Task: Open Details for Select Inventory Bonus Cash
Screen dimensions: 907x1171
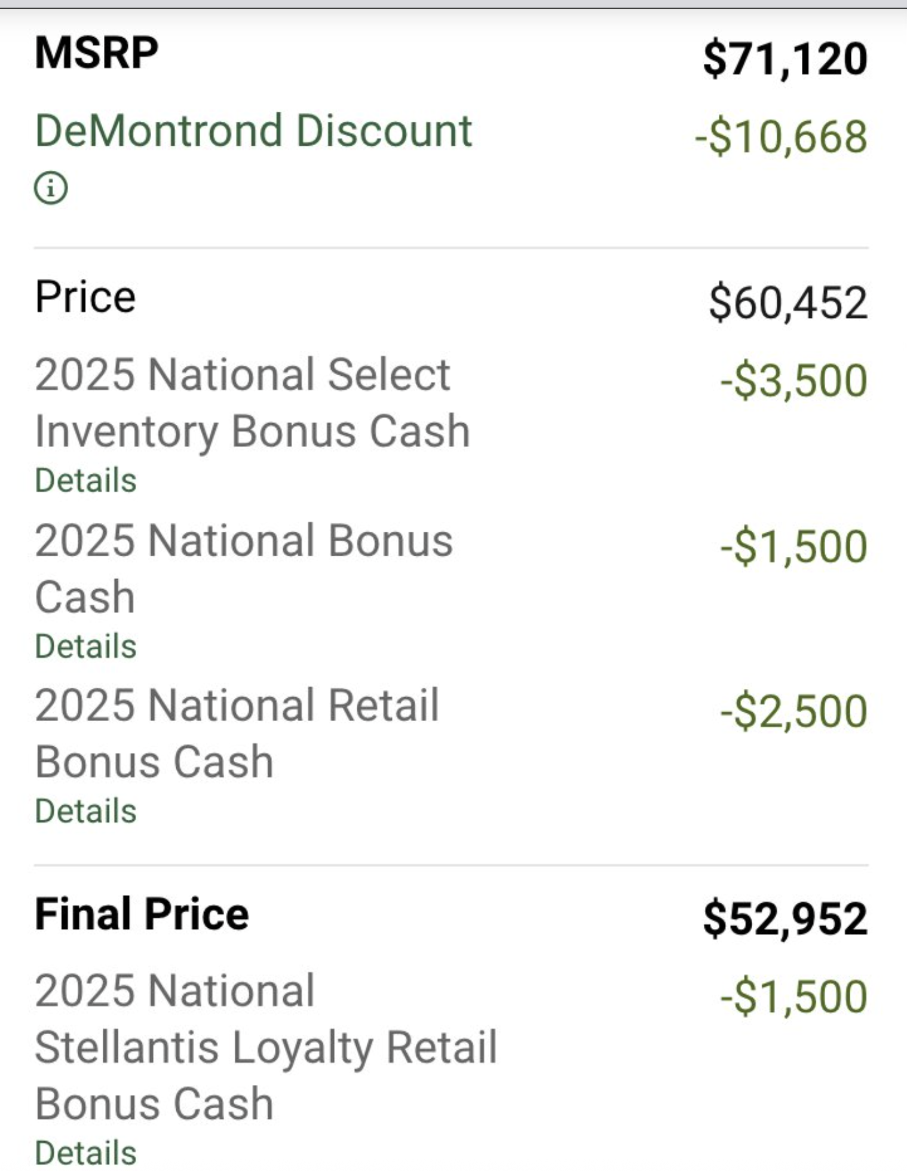Action: click(x=85, y=480)
